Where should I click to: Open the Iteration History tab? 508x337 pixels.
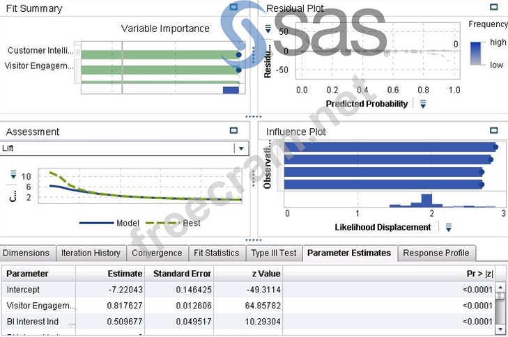click(x=91, y=253)
